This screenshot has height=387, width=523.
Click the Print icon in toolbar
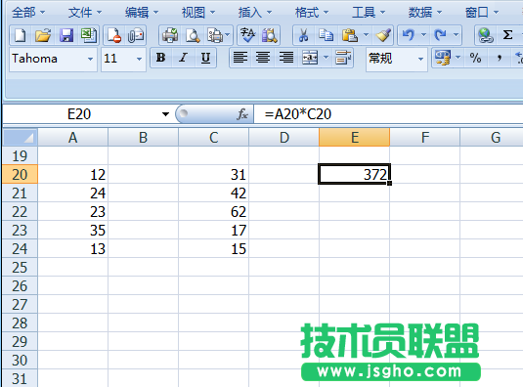click(170, 35)
